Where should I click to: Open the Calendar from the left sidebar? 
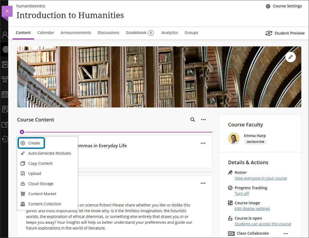[x=4, y=94]
